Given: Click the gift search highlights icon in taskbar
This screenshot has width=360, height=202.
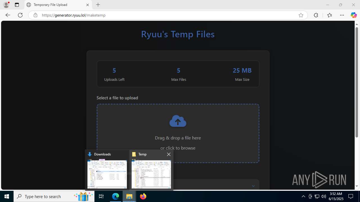Looking at the screenshot, I should click(x=84, y=196).
